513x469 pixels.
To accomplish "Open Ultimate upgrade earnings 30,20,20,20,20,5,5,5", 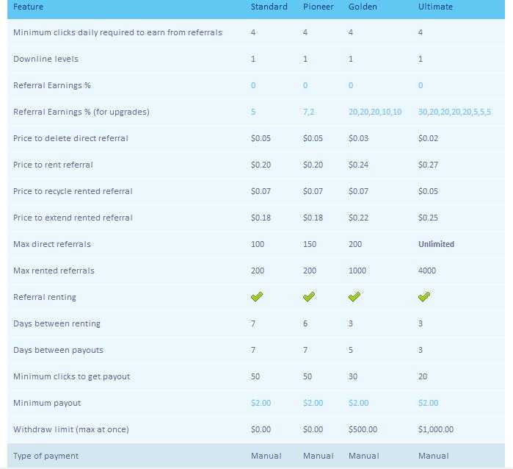I will (454, 112).
